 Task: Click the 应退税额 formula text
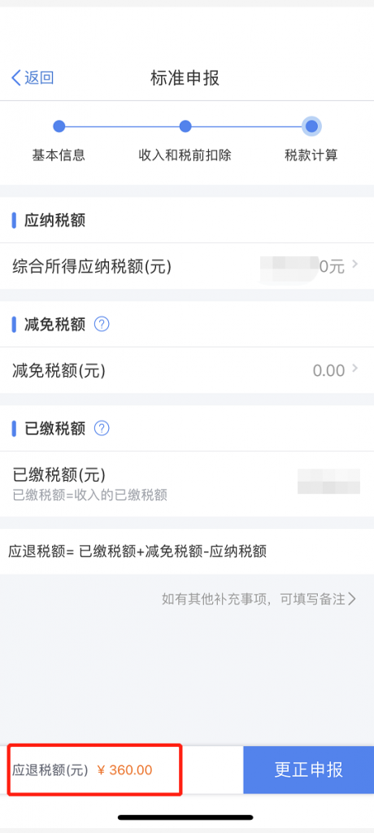point(137,552)
